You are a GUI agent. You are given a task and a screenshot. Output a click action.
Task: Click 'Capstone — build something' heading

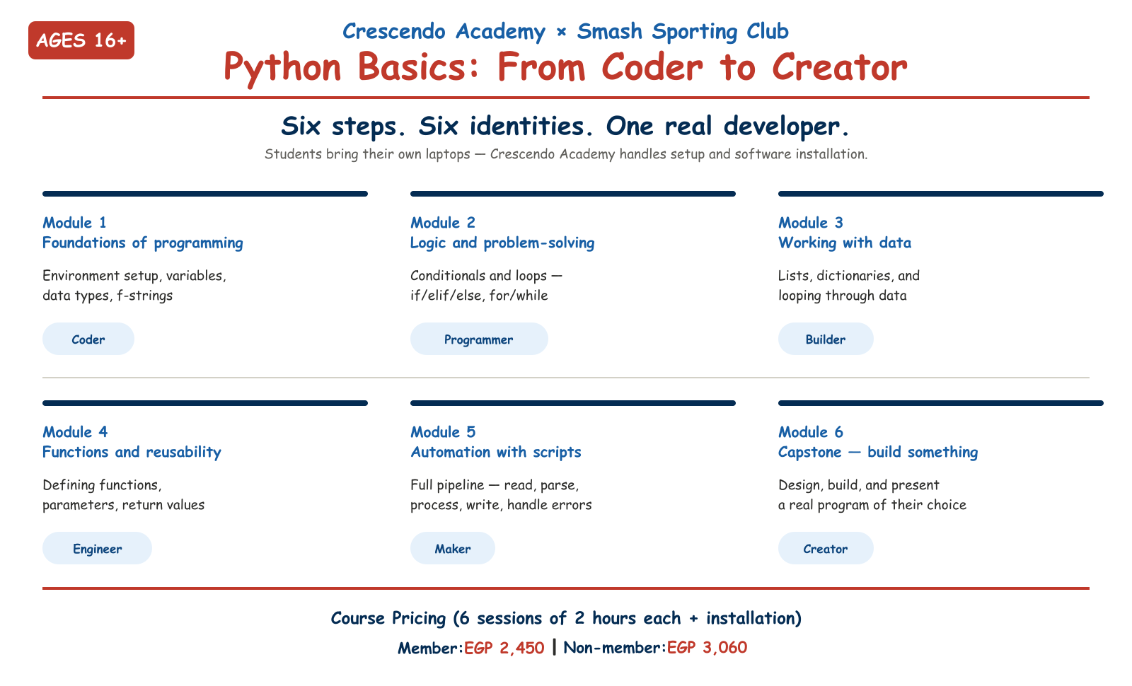[878, 453]
